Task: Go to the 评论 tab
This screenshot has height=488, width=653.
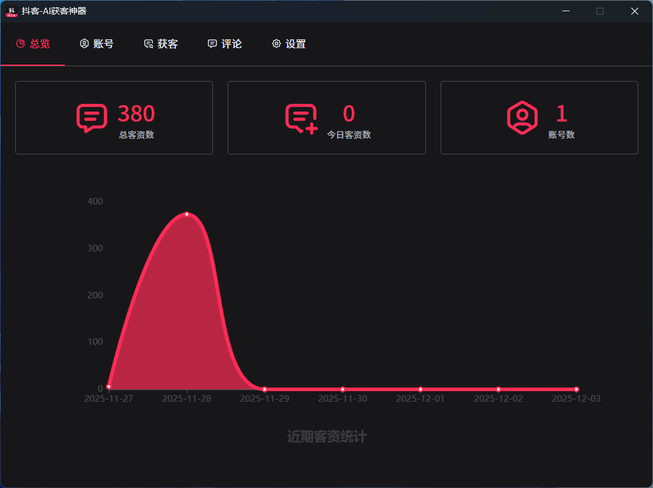Action: (x=225, y=44)
